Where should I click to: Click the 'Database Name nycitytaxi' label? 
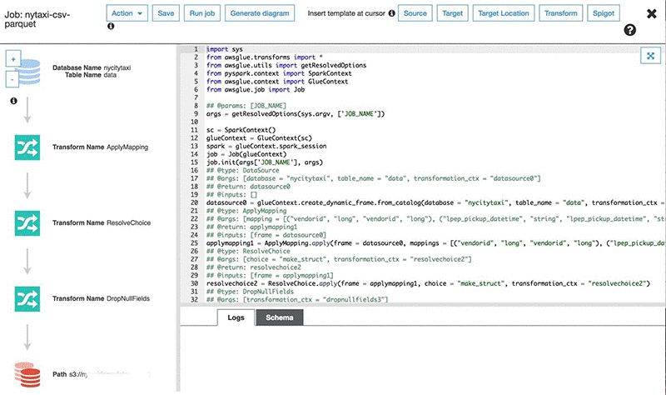pos(92,67)
